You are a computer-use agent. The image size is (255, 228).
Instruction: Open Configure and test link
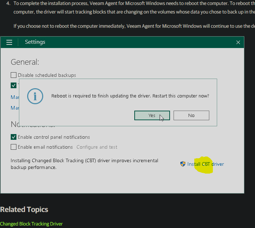click(97, 147)
